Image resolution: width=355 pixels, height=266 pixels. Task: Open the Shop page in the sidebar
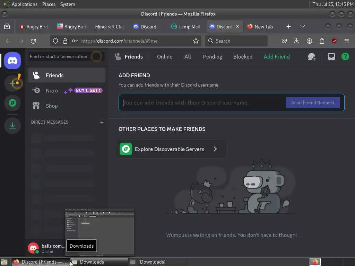[67, 106]
